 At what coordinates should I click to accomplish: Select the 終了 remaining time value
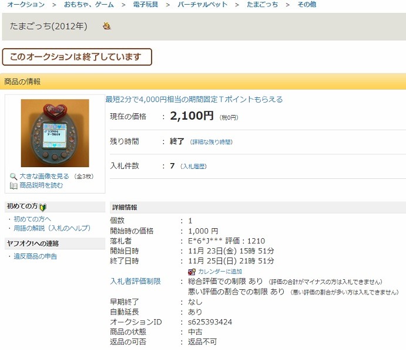(177, 141)
